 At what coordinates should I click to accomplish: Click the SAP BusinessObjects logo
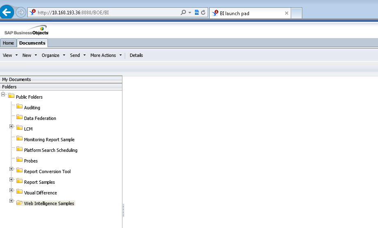27,30
